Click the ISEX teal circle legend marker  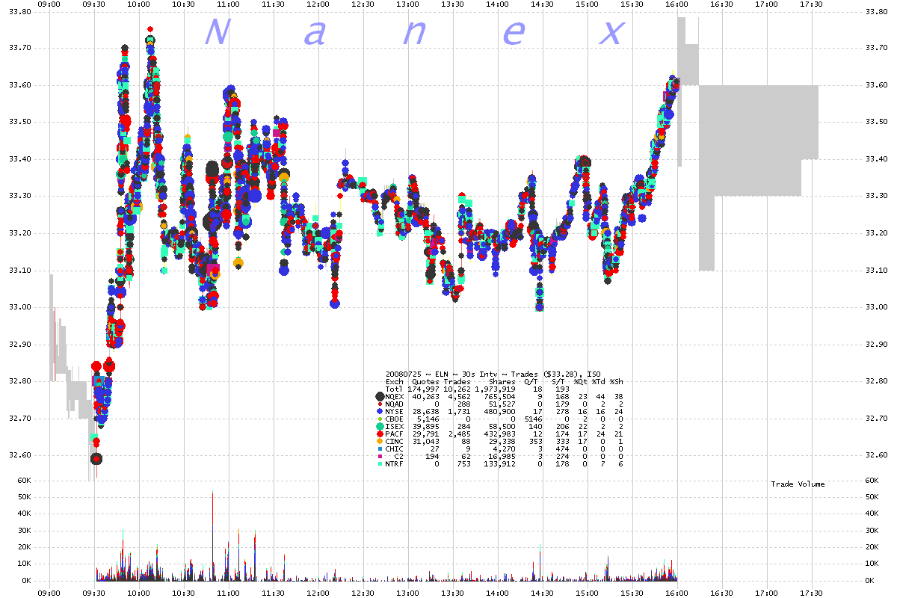(380, 427)
